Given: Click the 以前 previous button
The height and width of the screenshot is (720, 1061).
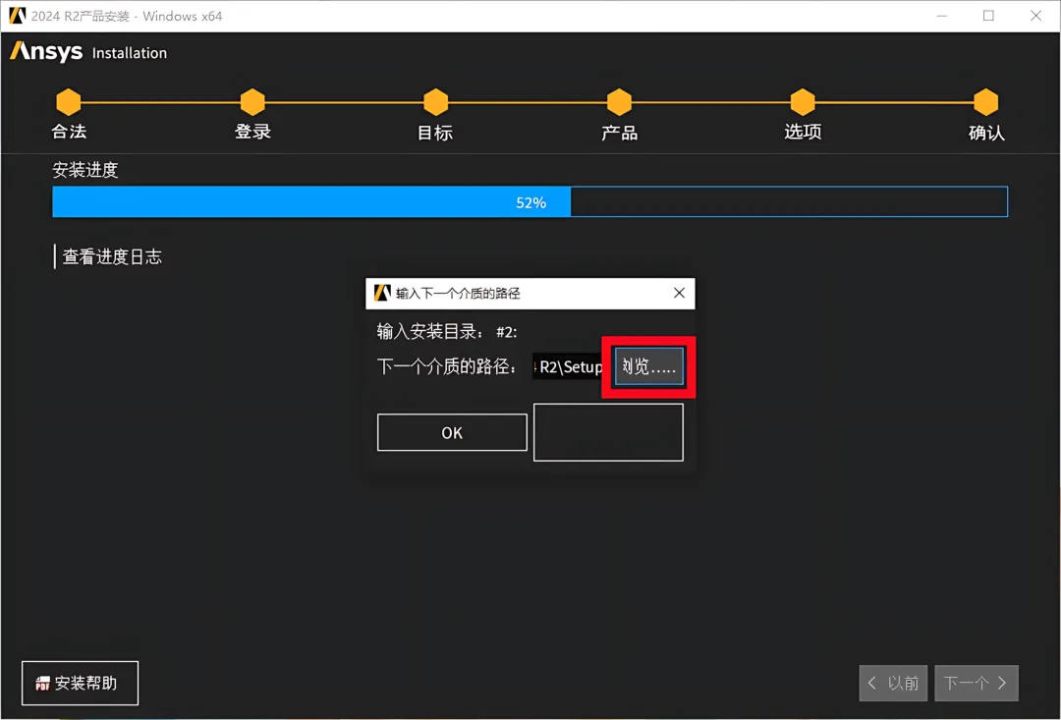Looking at the screenshot, I should [894, 683].
